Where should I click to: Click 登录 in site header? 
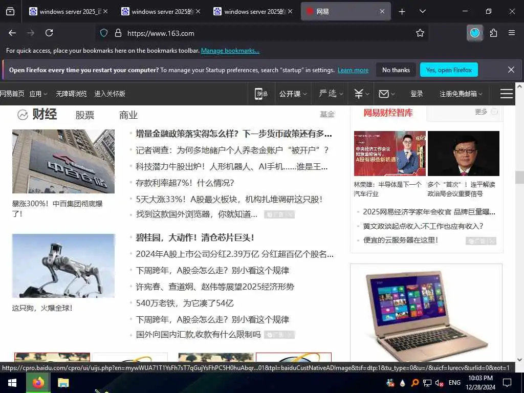[x=417, y=94]
